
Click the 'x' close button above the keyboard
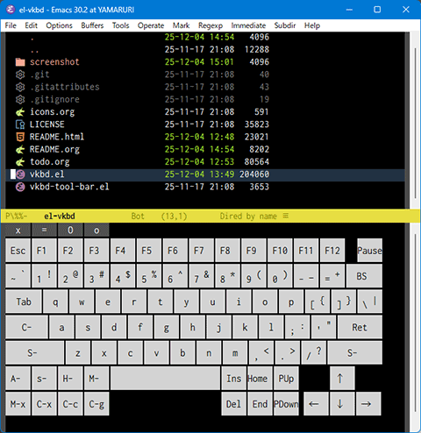point(18,231)
